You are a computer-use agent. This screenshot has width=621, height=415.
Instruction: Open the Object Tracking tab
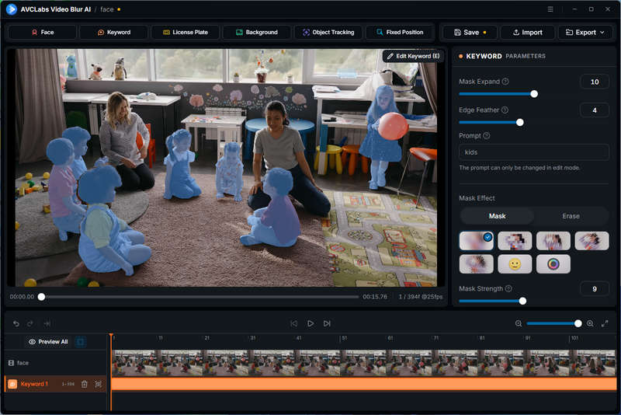(328, 32)
